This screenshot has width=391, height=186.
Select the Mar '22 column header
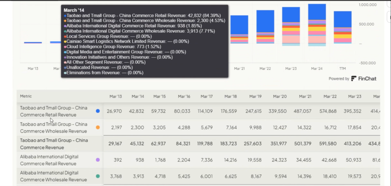(330, 96)
